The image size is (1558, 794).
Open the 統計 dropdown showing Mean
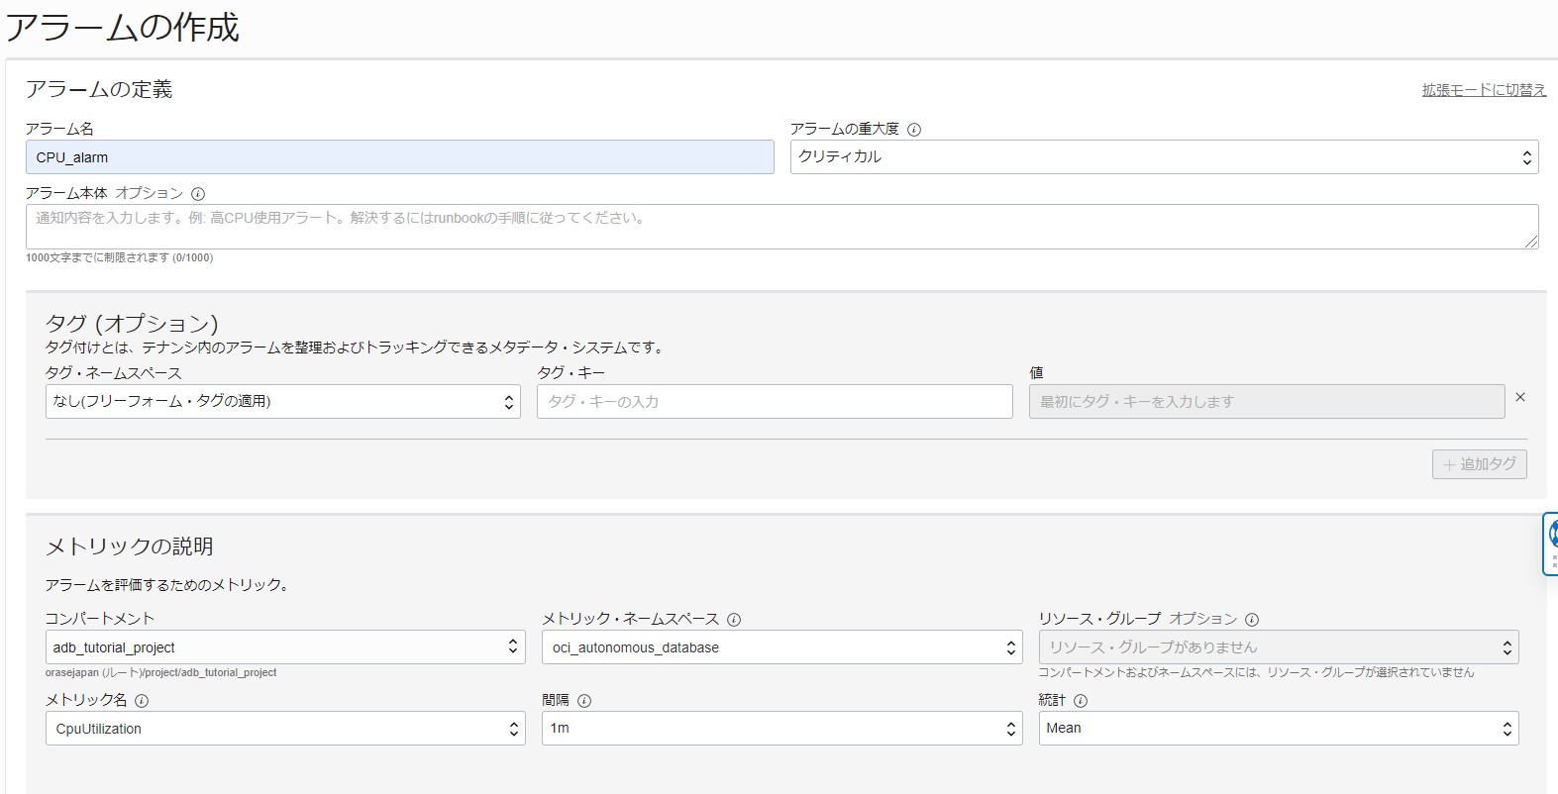(1279, 729)
